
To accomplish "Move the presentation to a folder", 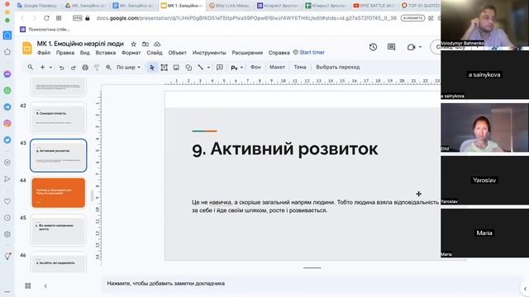I will [145, 44].
